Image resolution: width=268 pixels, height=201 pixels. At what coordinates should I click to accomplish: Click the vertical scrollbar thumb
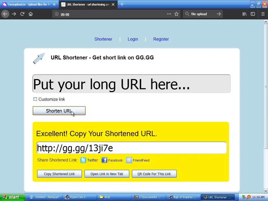tap(266, 86)
